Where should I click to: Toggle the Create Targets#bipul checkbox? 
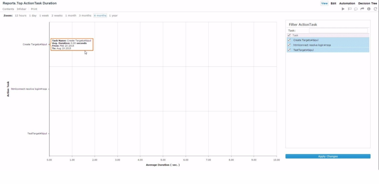pyautogui.click(x=289, y=40)
